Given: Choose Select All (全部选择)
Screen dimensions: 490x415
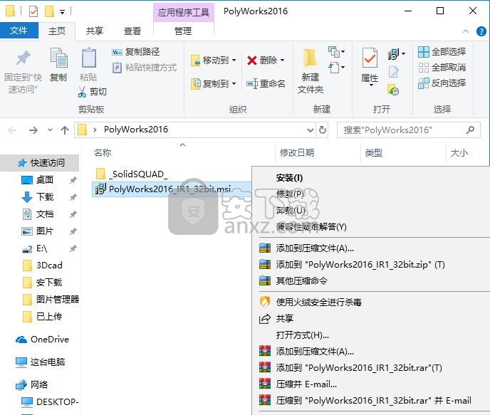Looking at the screenshot, I should click(442, 51).
